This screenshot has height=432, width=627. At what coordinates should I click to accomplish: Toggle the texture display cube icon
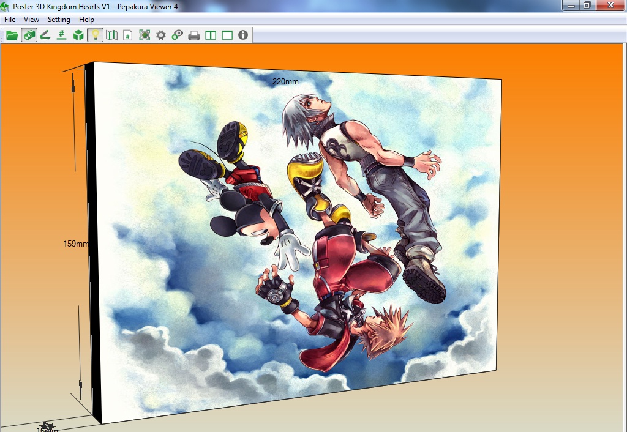(x=29, y=35)
